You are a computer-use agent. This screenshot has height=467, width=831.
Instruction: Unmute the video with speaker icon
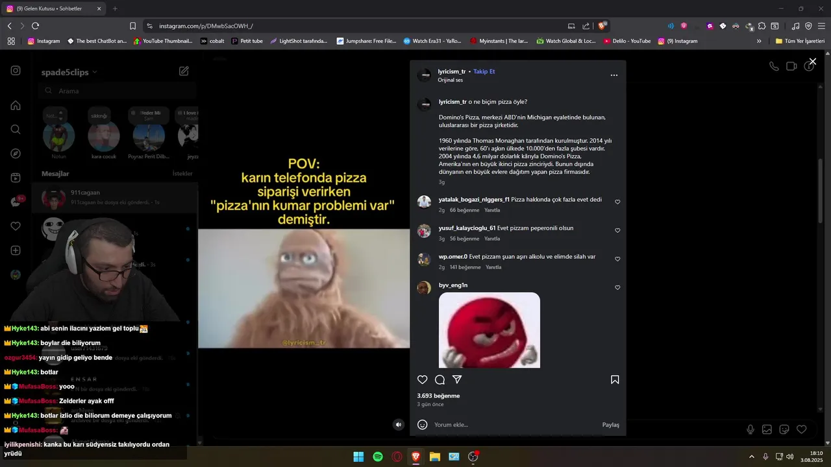click(399, 425)
